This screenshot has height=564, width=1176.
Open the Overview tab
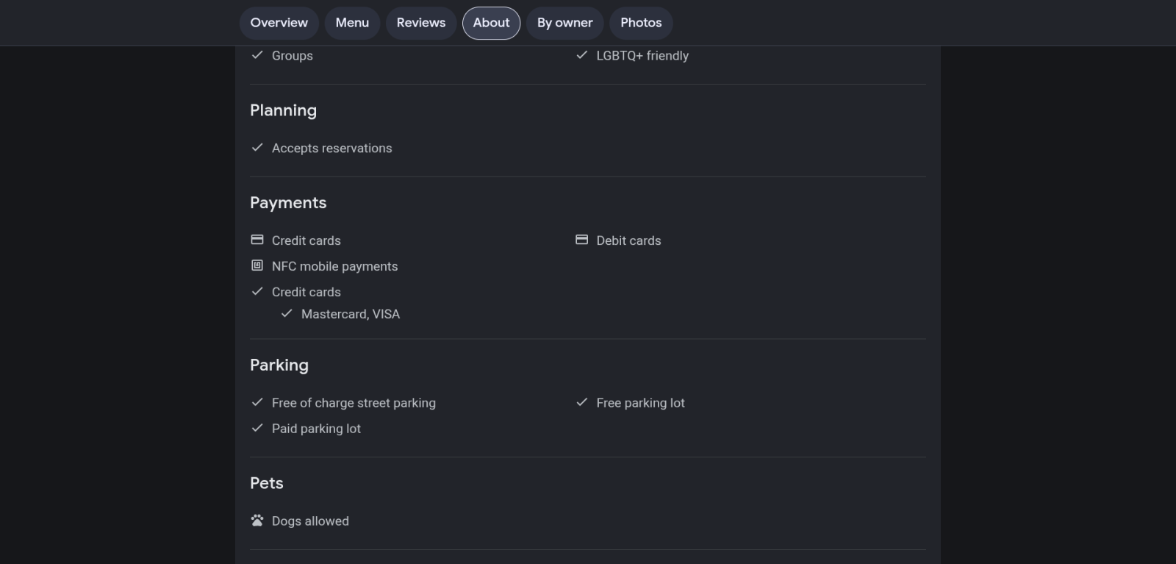279,23
